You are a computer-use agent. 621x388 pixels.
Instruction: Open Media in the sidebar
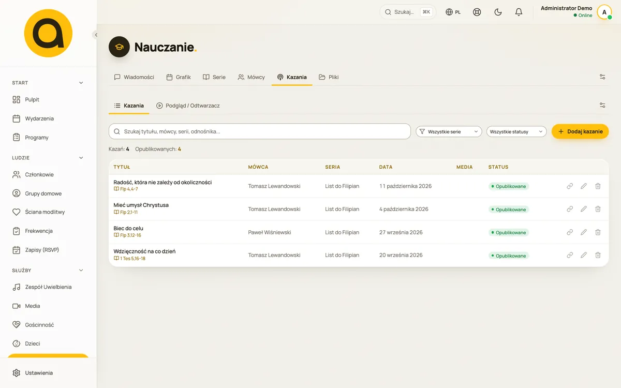[x=48, y=306]
